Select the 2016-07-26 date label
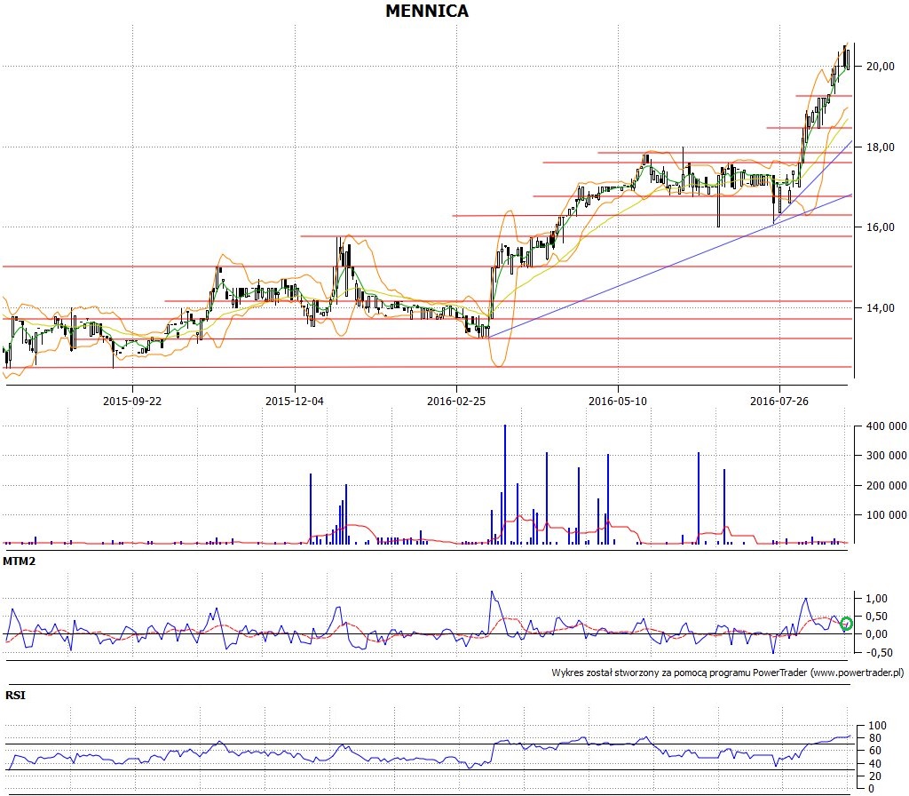 point(779,401)
